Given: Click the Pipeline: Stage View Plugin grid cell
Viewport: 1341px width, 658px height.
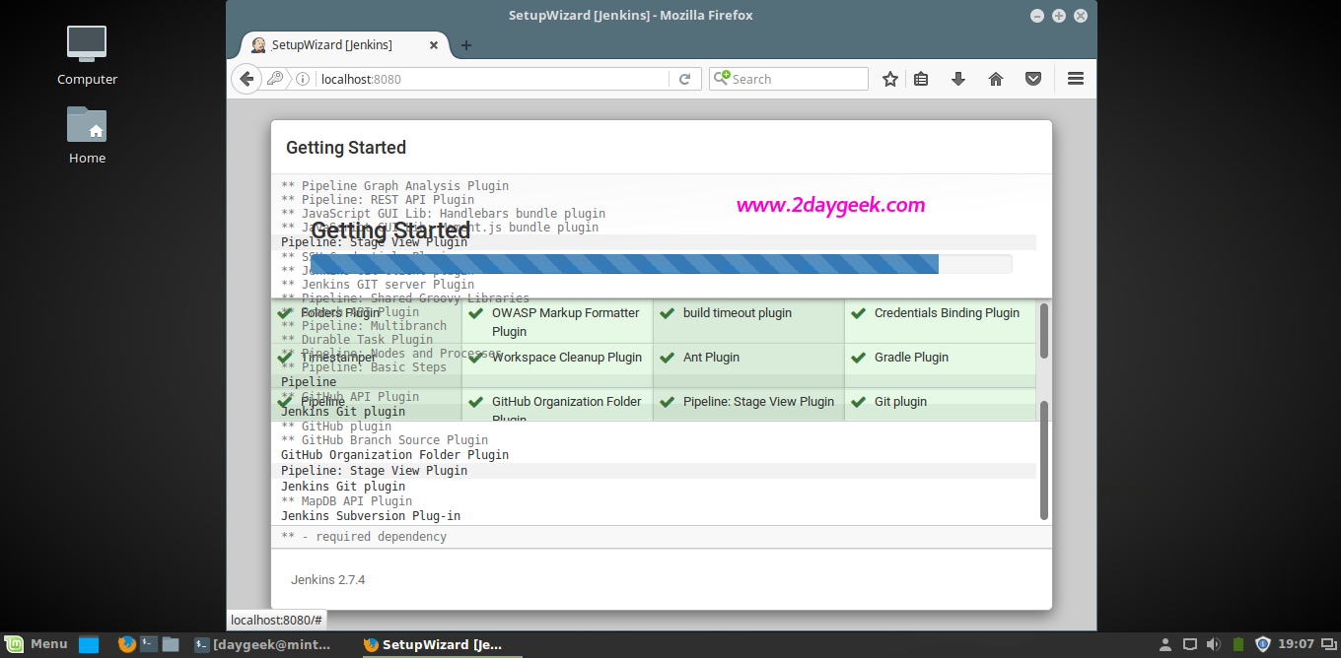Looking at the screenshot, I should [x=748, y=404].
